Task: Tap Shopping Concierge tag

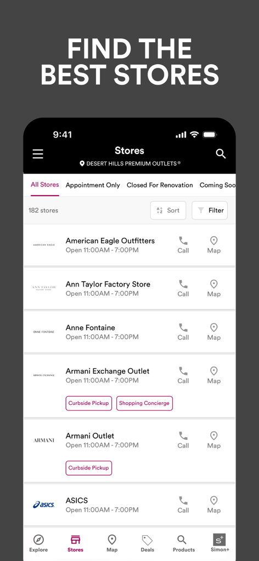Action: 144,403
